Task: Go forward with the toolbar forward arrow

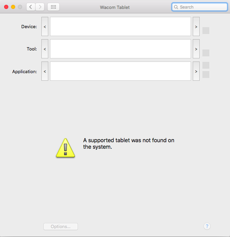Action: 40,7
